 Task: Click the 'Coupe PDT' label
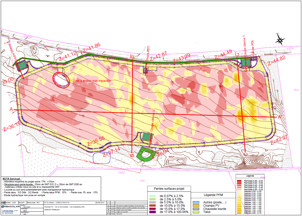pyautogui.click(x=148, y=54)
